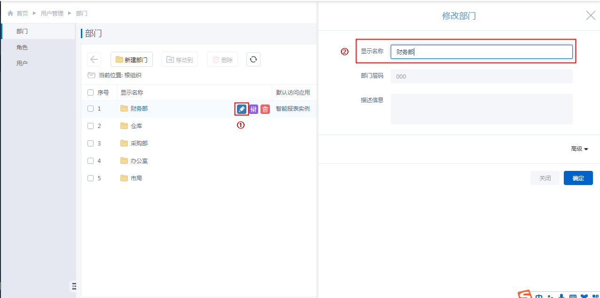600x298 pixels.
Task: Click the back arrow icon button
Action: coord(94,59)
